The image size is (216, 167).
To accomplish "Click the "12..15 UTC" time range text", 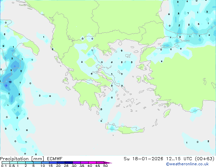I will tap(179, 159).
